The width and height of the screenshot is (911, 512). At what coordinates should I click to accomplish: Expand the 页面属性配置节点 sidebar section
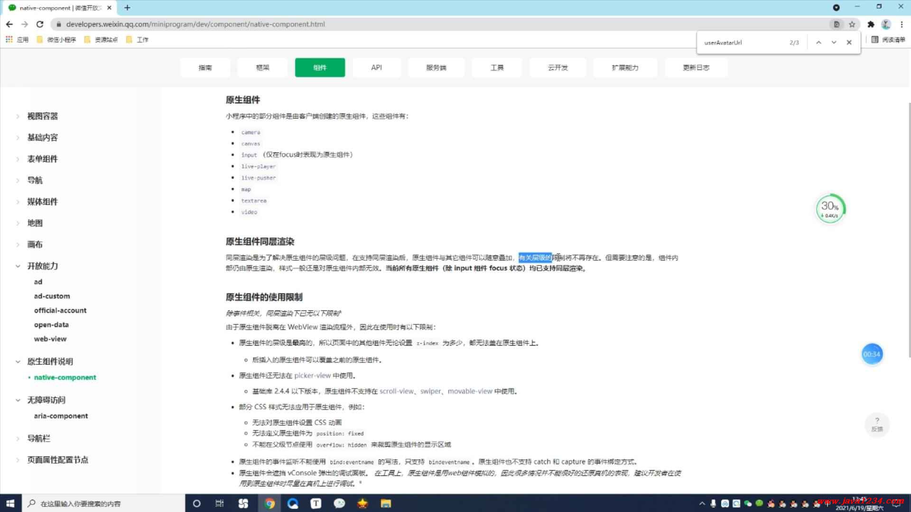point(57,460)
